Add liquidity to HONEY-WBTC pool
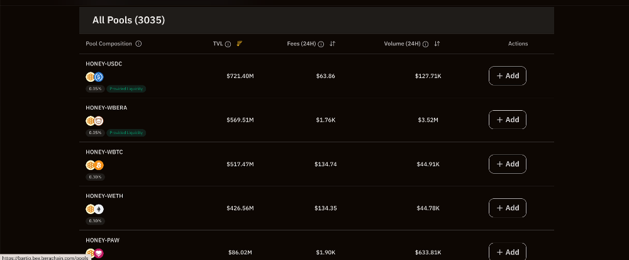Image resolution: width=629 pixels, height=260 pixels. point(508,164)
